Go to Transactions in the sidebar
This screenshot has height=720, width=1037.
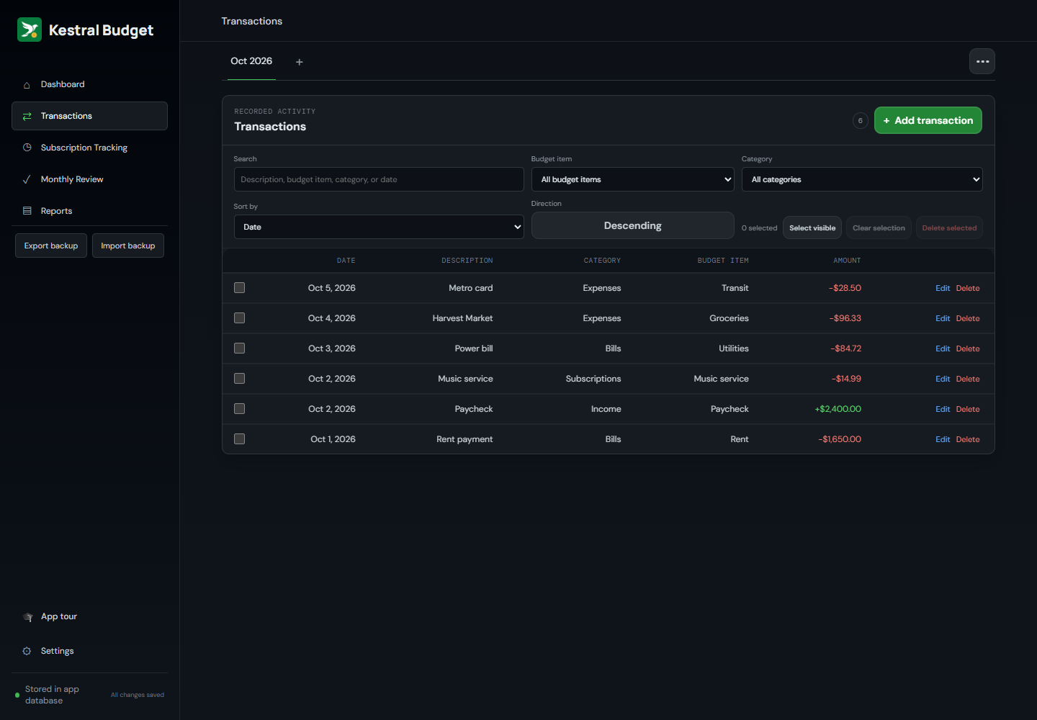[89, 116]
